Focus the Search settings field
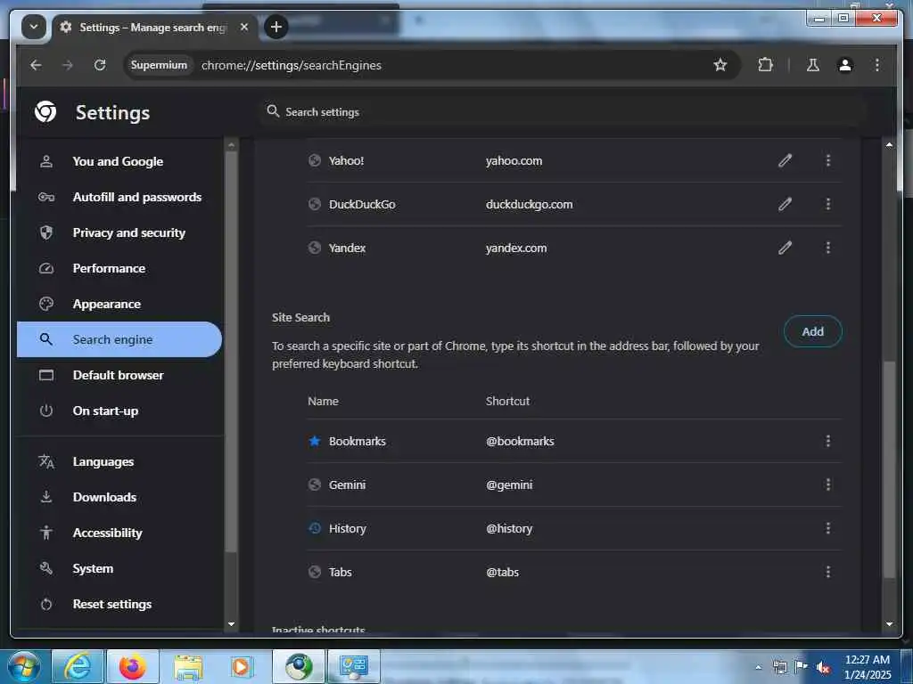Screen dimensions: 913x684 coord(562,111)
